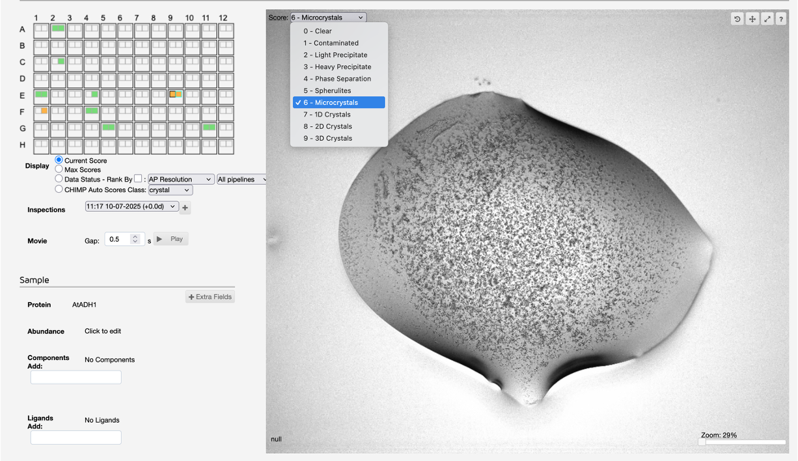
Task: Select empty well A1
Action: 42,30
